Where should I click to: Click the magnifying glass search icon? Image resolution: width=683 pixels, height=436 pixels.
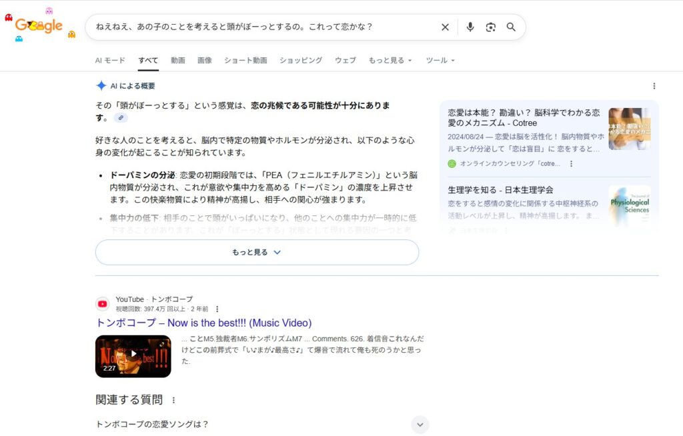tap(511, 27)
